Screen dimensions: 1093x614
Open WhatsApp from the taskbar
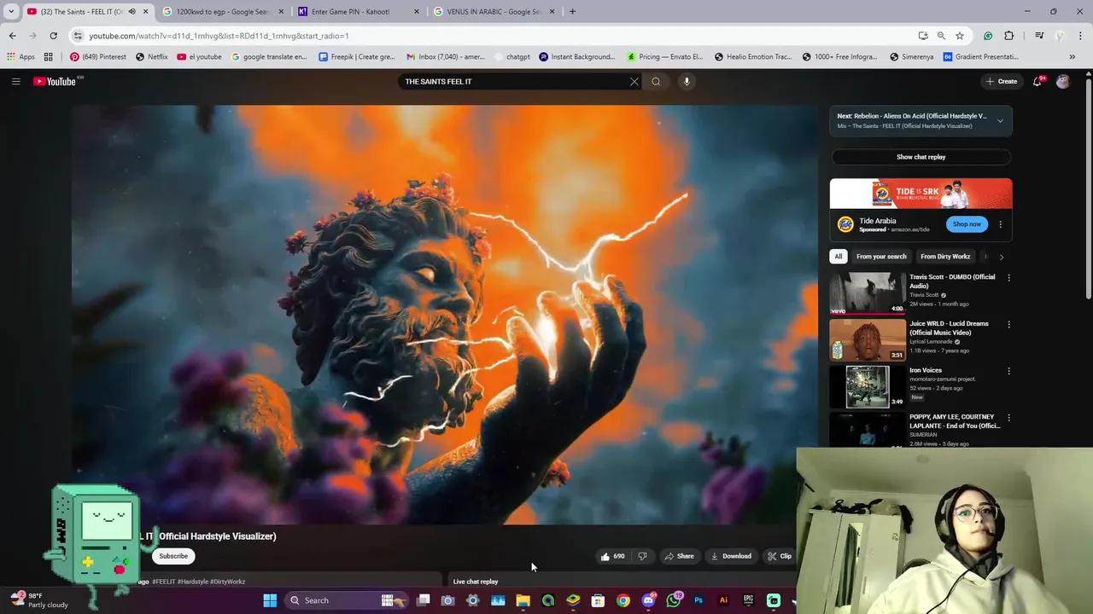click(x=674, y=600)
